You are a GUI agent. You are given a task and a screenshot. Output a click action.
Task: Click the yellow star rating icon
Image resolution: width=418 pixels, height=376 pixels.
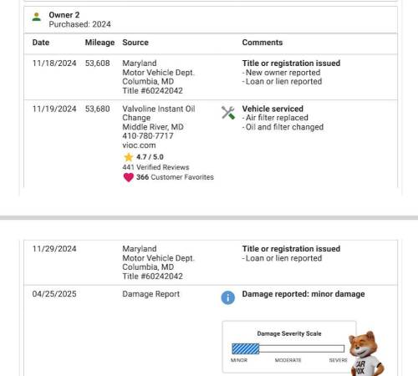[x=129, y=157]
